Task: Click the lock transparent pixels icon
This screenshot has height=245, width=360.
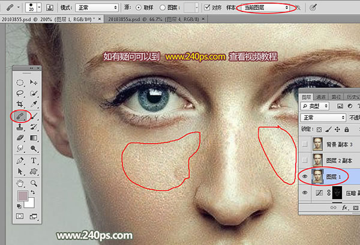Action: coord(319,130)
